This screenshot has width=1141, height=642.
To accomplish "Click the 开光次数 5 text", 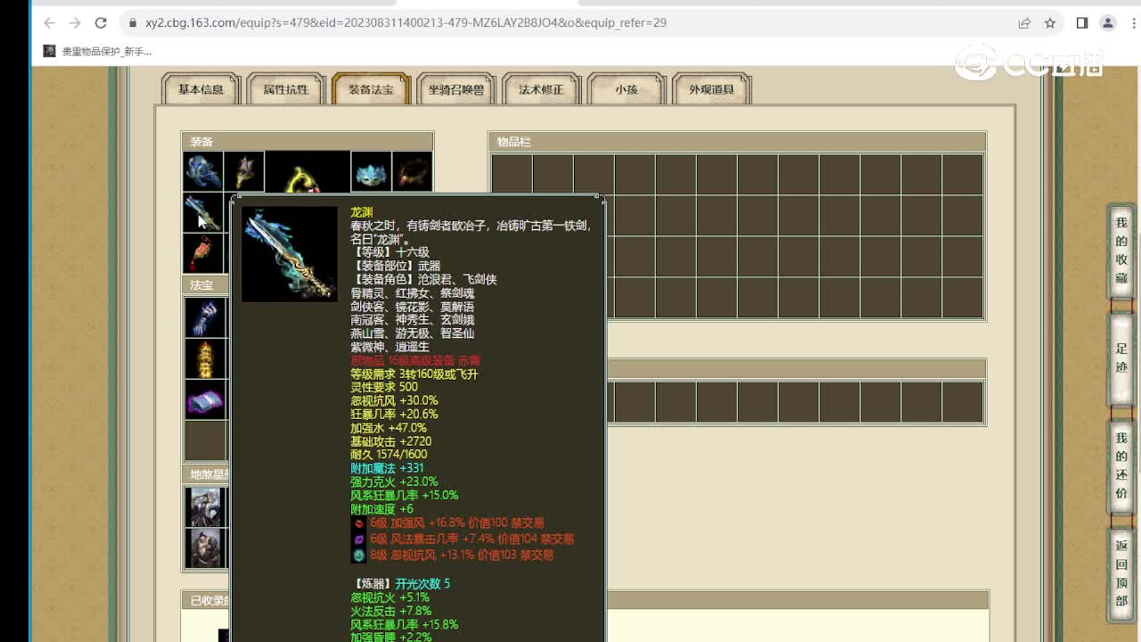I will tap(423, 584).
